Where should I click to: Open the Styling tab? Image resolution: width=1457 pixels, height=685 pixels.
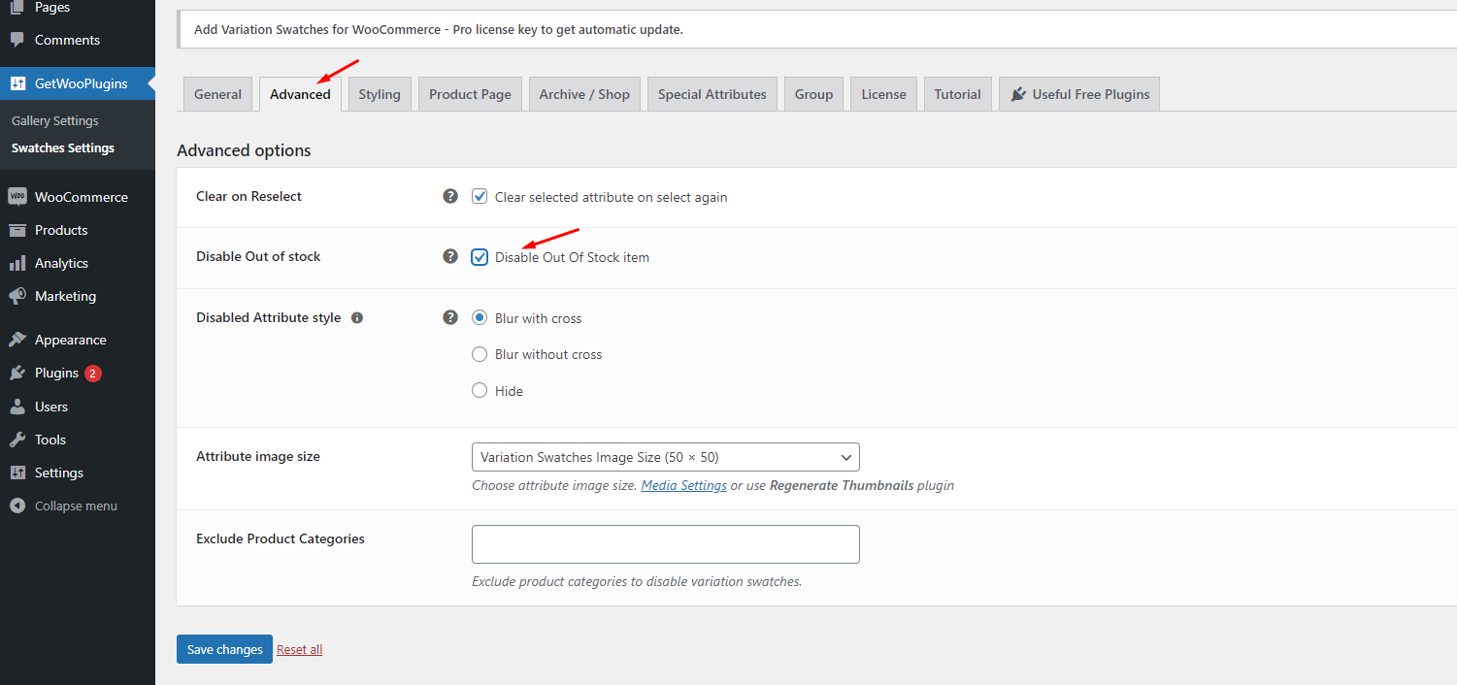380,94
